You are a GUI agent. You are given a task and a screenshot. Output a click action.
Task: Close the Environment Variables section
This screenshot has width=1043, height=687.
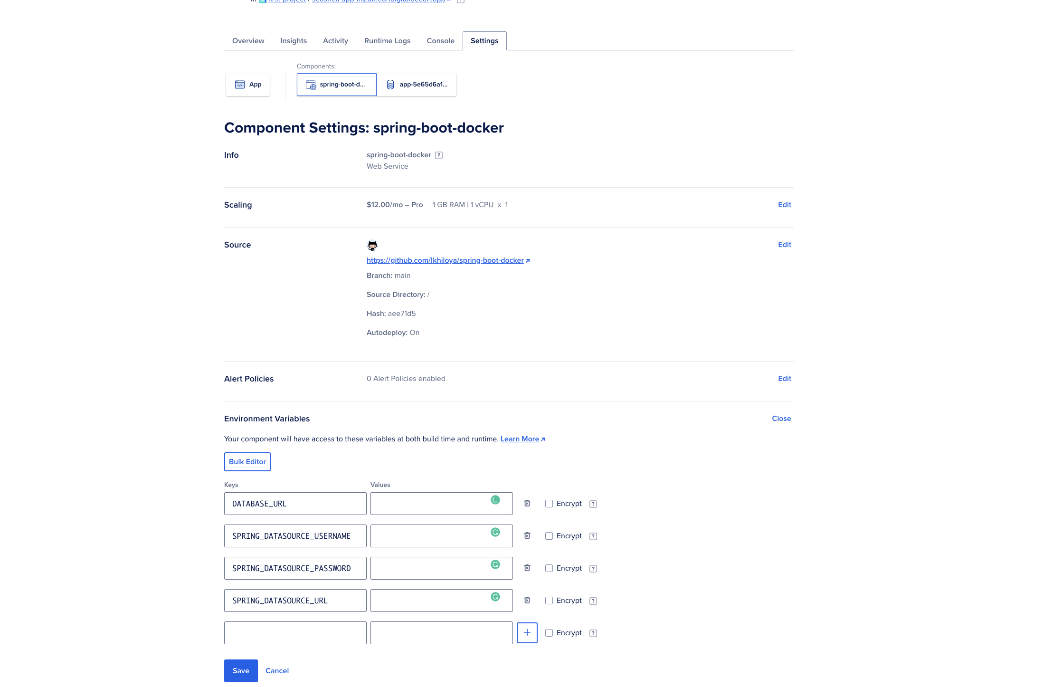coord(781,419)
